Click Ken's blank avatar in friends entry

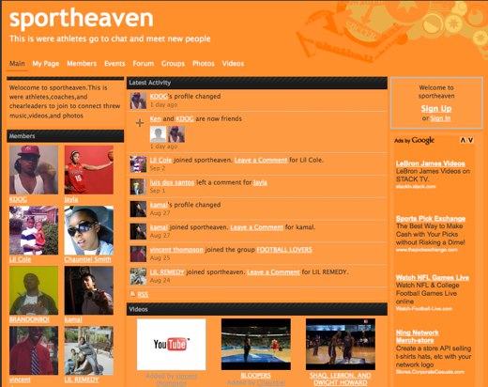(159, 134)
